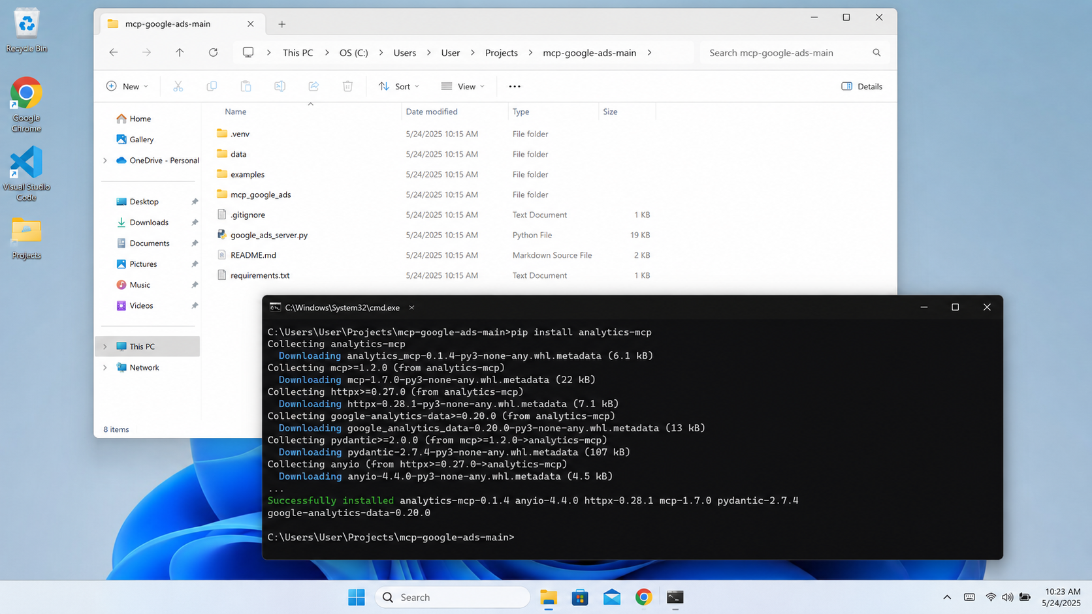Click the Windows Start button
This screenshot has height=614, width=1092.
(x=357, y=597)
